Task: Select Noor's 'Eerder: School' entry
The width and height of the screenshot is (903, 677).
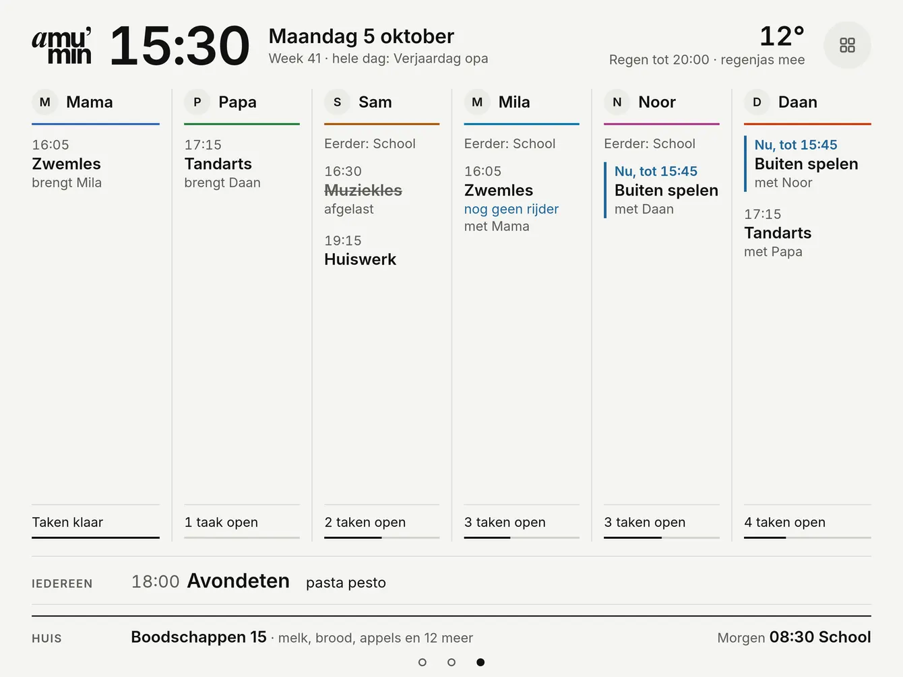Action: click(x=650, y=143)
